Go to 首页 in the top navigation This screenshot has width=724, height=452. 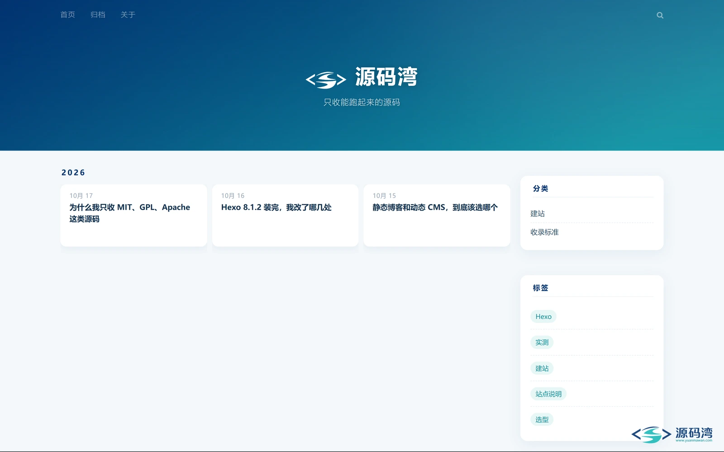tap(67, 15)
